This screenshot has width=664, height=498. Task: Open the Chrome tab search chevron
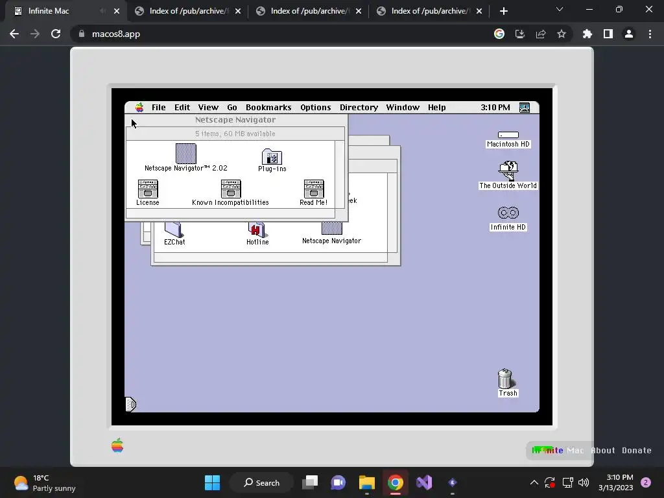click(x=560, y=9)
